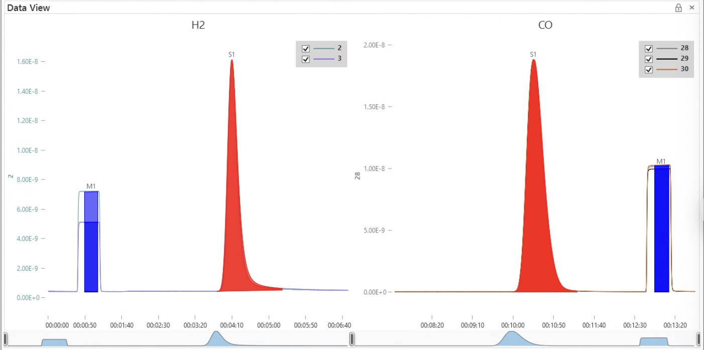
Task: Uncheck mass 29 trace in CO legend
Action: point(648,59)
